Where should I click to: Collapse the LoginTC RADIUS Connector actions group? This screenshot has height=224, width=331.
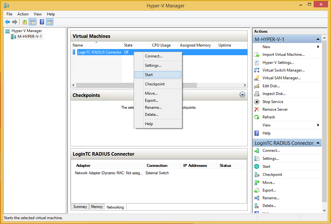pos(318,143)
